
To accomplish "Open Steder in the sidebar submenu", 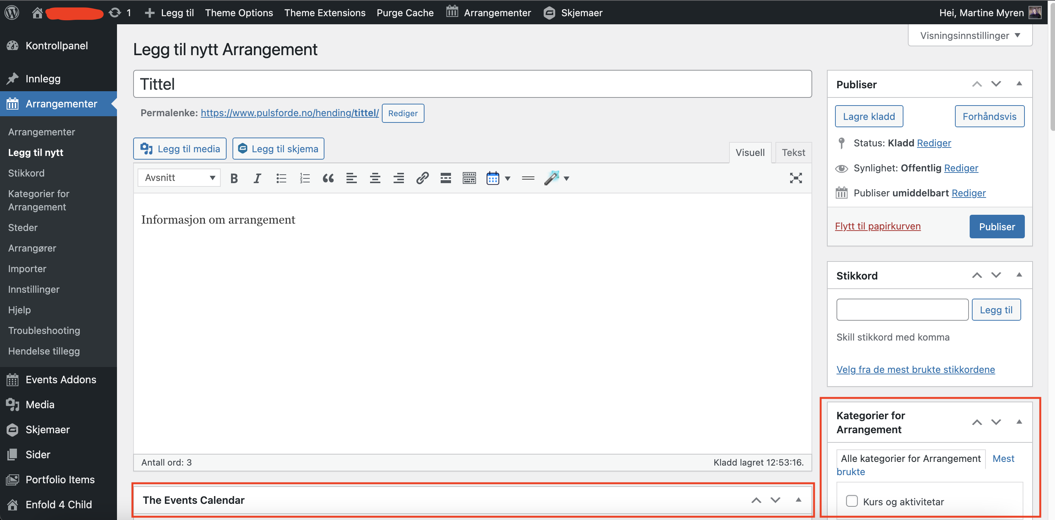I will (23, 228).
